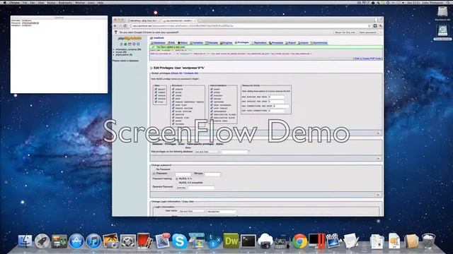Launch iTunes from the Dock
Viewport: 453px width, 254px height.
tap(93, 241)
